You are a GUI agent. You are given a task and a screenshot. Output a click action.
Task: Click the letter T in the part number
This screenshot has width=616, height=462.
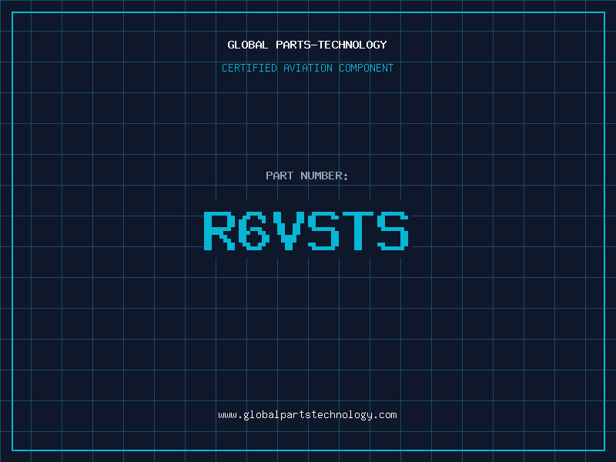[358, 230]
